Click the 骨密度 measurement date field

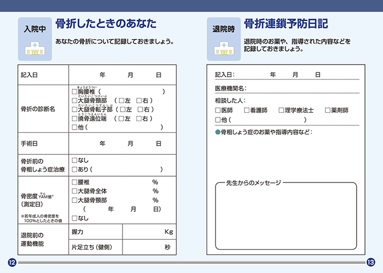tap(122, 209)
